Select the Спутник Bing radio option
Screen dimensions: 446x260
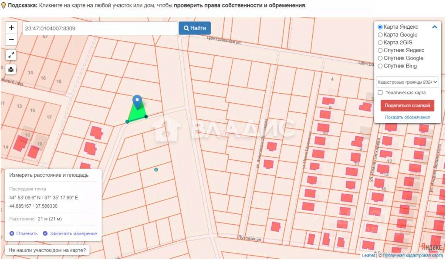[380, 66]
